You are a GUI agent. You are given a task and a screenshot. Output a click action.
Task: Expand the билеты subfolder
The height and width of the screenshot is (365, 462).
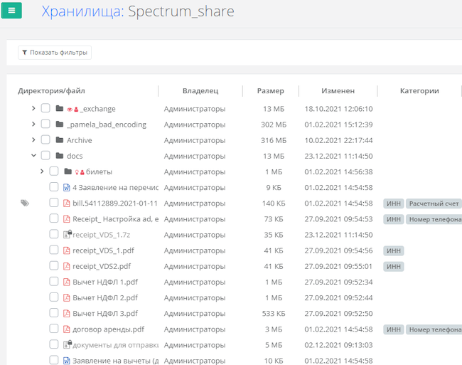point(42,171)
